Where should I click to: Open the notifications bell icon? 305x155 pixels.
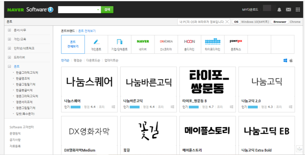279,9
